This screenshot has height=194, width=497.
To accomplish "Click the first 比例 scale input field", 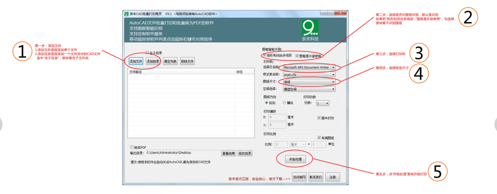I will point(281,144).
